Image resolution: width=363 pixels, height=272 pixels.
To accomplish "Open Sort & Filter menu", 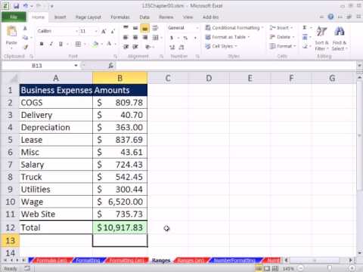I will click(x=322, y=39).
